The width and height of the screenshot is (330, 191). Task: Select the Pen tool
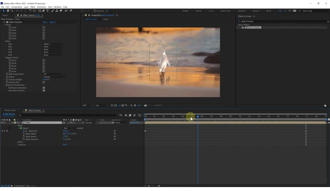click(43, 11)
